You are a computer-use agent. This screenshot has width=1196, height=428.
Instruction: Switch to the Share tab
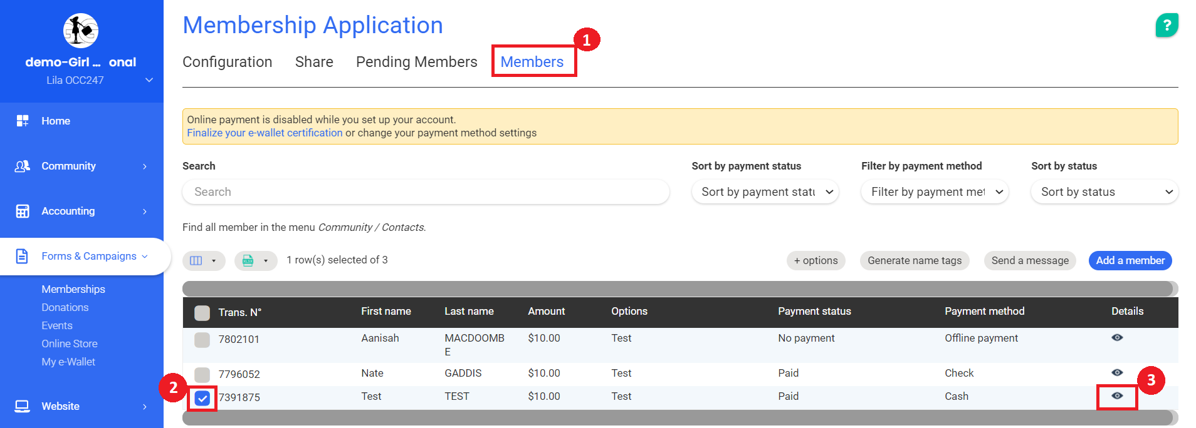click(314, 62)
